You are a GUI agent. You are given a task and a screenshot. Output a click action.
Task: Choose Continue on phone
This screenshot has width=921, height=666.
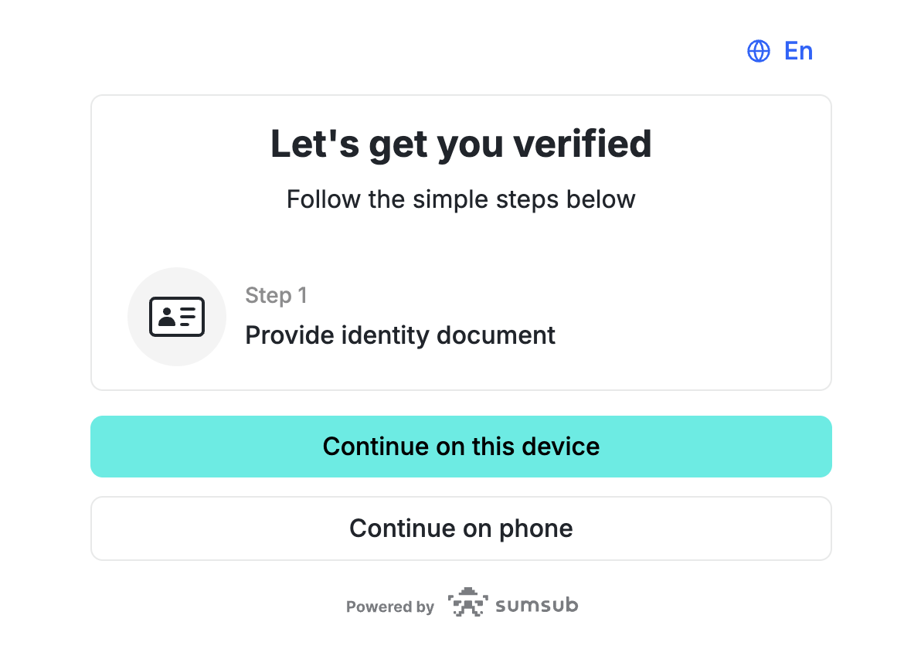[x=461, y=528]
